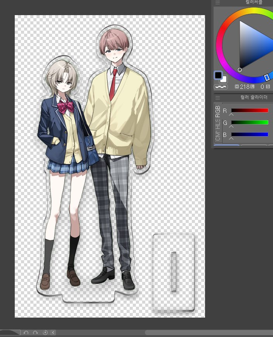Click the green G channel slider
The image size is (273, 337).
[x=250, y=122]
